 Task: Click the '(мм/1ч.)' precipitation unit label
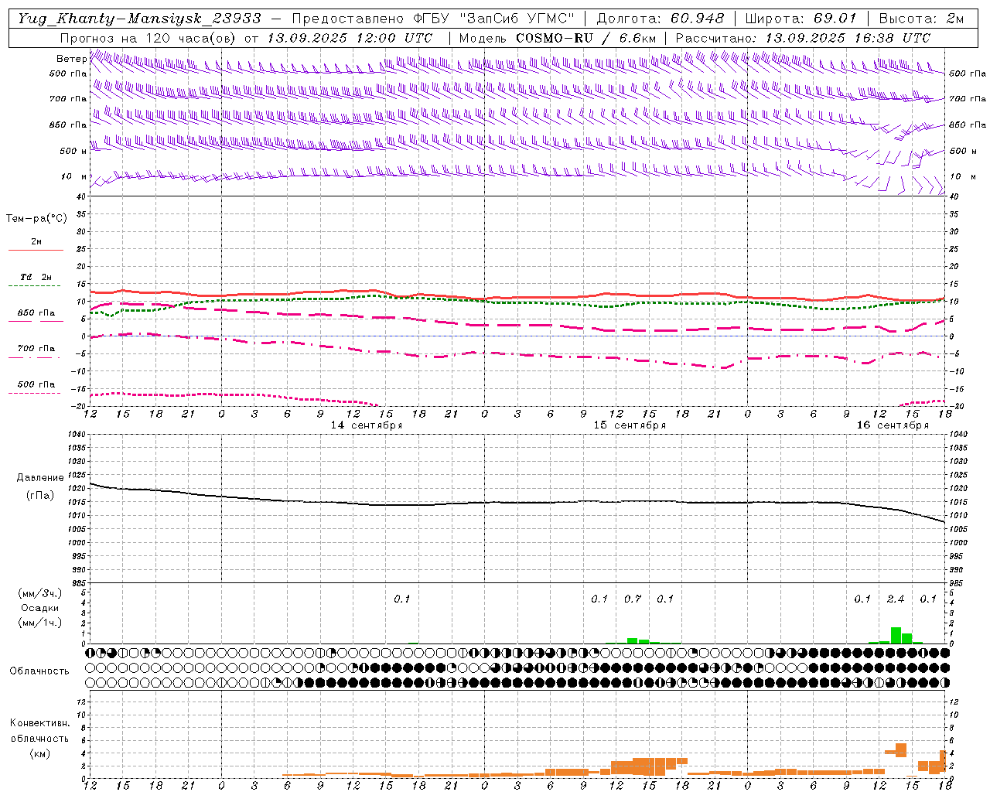click(x=40, y=623)
